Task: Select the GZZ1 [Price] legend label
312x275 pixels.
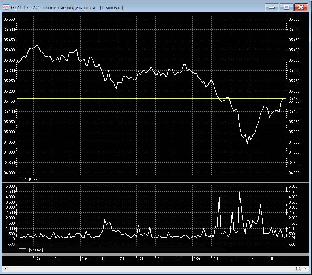Action: 29,179
